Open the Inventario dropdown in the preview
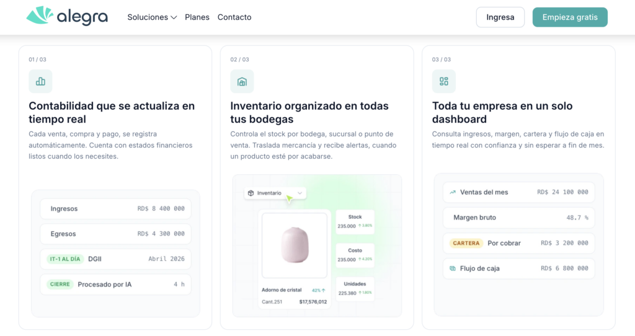The height and width of the screenshot is (336, 635). pyautogui.click(x=275, y=193)
